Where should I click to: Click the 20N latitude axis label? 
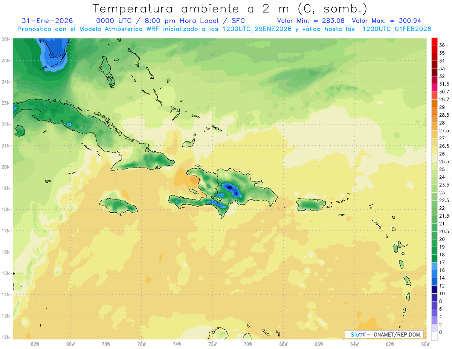pyautogui.click(x=5, y=167)
